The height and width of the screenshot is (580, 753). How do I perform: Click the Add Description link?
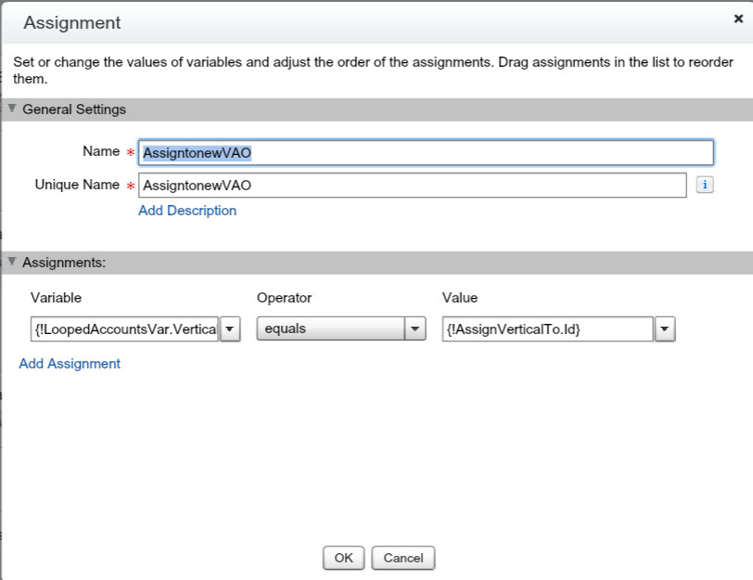point(187,211)
